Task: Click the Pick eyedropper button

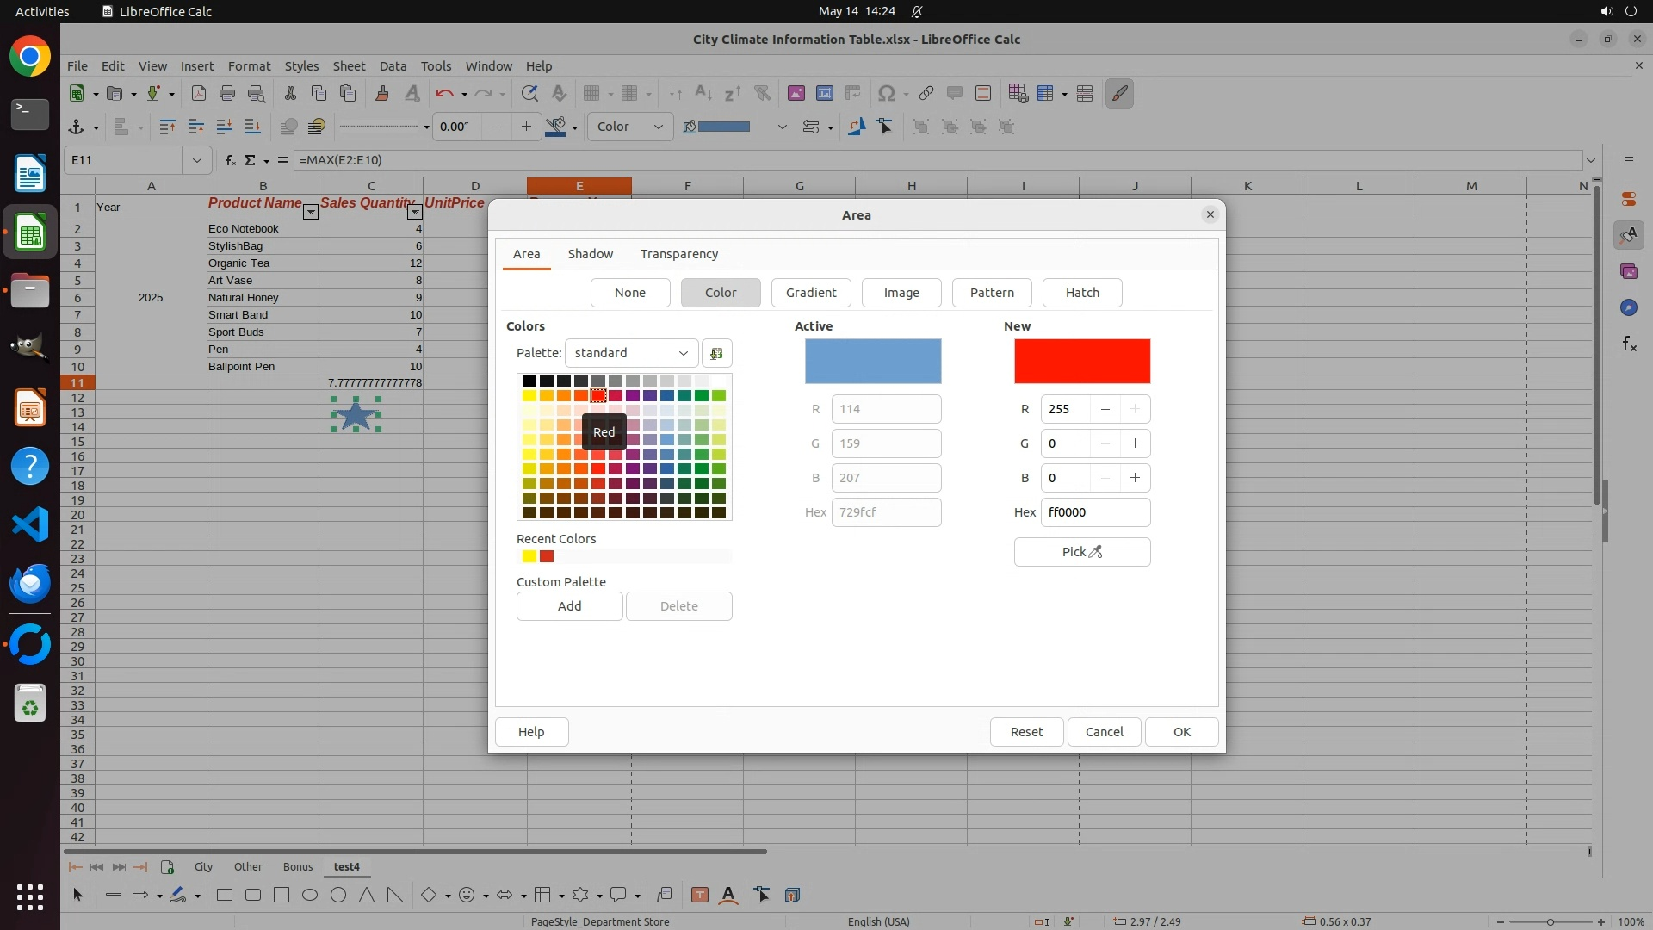Action: click(x=1081, y=552)
